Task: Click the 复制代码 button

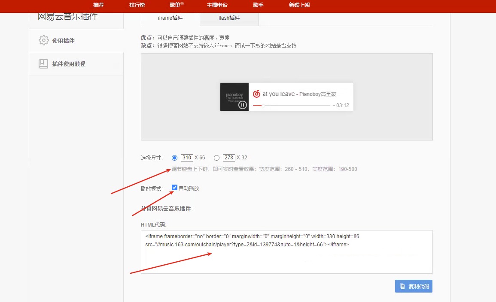Action: click(414, 286)
